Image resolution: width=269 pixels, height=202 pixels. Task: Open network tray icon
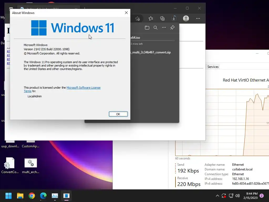tap(231, 196)
